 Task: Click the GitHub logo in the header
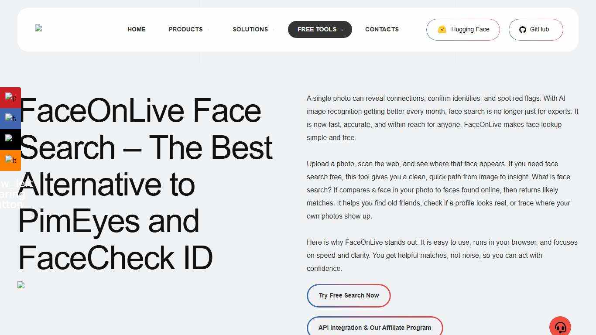[x=523, y=29]
